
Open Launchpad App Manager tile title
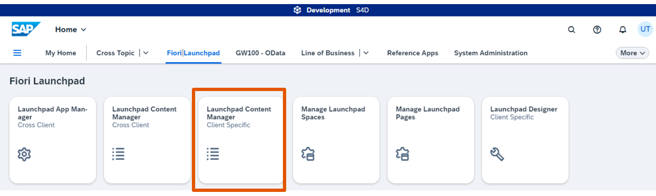tap(52, 113)
